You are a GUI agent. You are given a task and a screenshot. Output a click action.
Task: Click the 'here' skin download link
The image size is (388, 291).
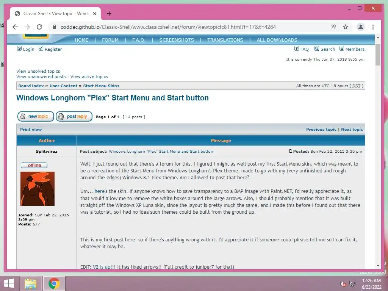99,191
